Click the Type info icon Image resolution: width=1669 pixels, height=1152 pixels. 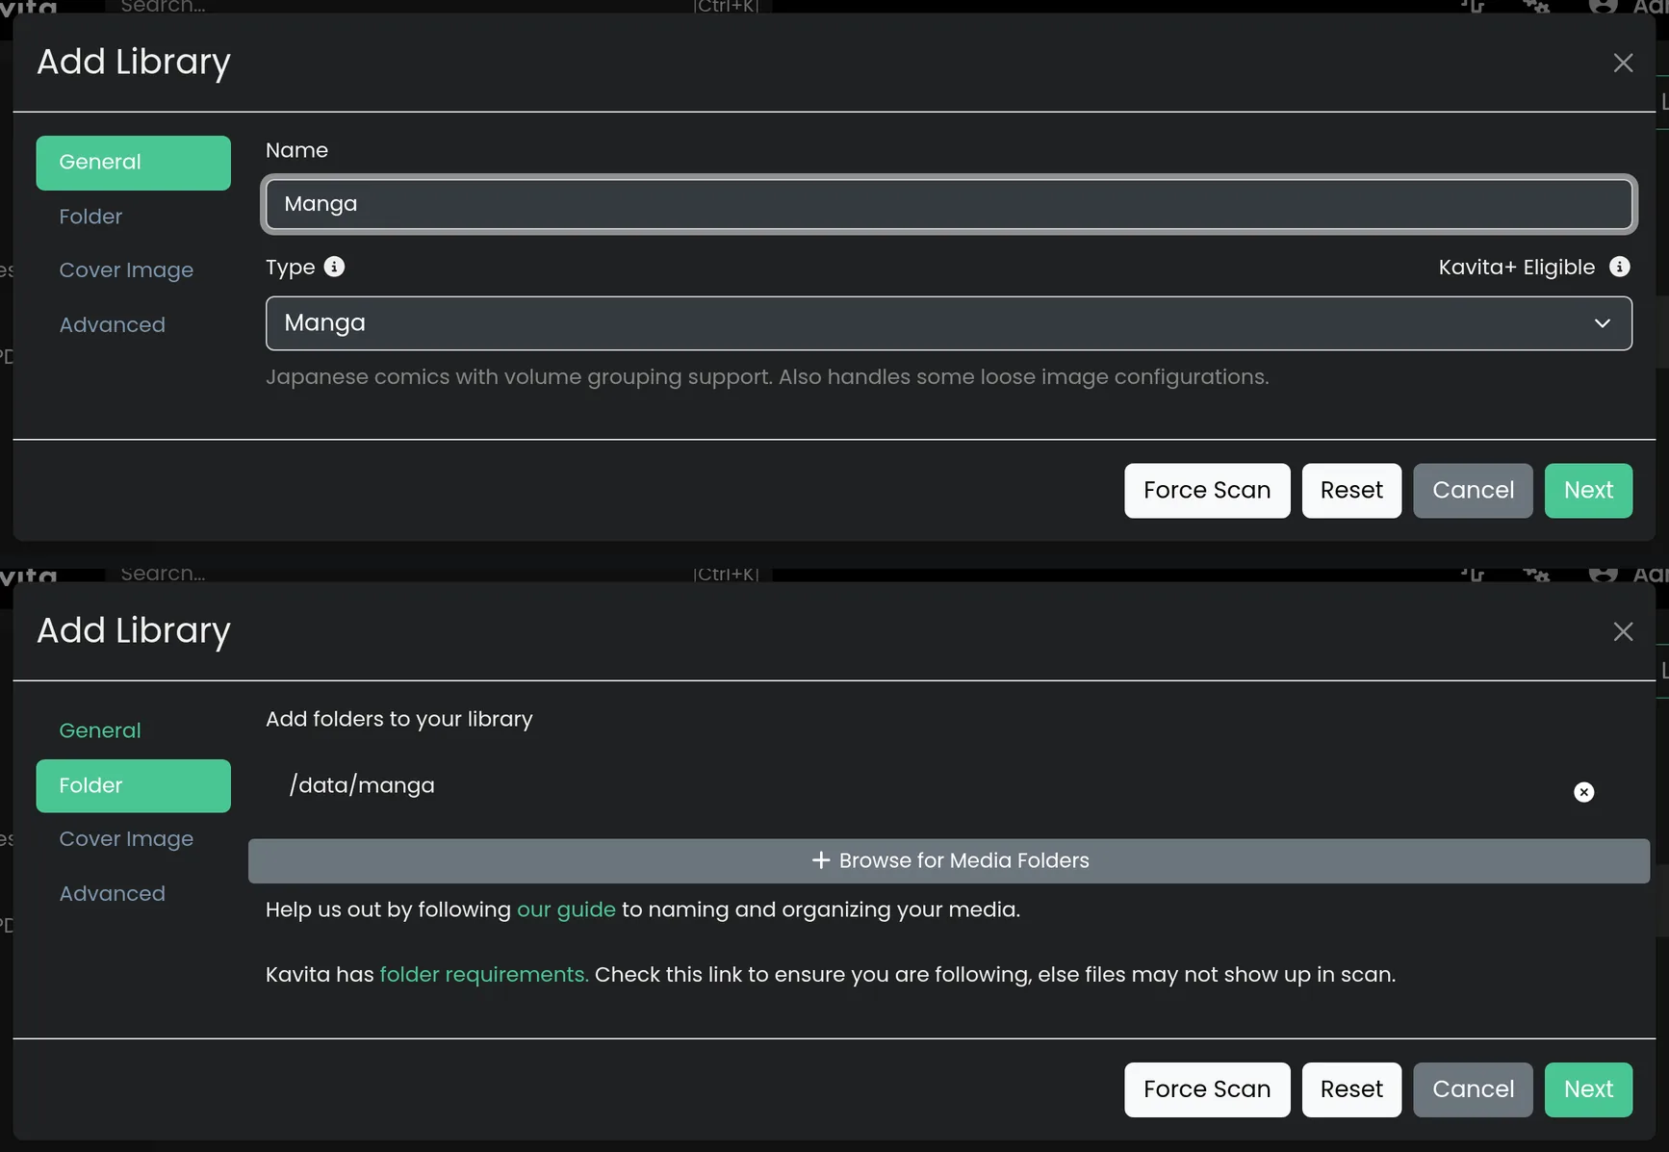point(334,267)
